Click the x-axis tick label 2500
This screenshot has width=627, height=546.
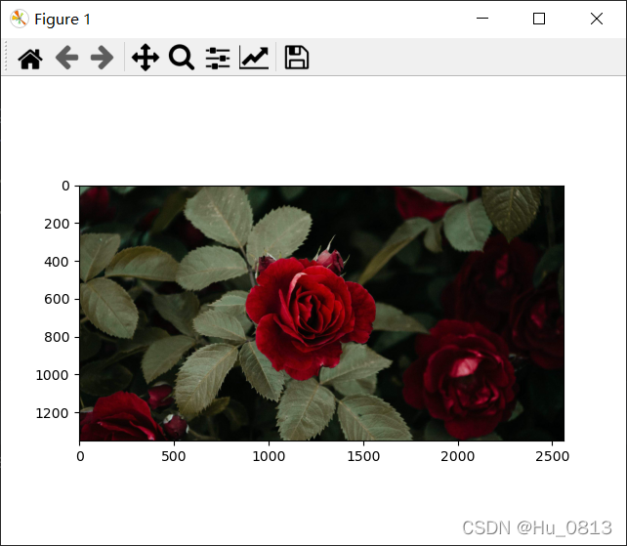click(x=552, y=456)
